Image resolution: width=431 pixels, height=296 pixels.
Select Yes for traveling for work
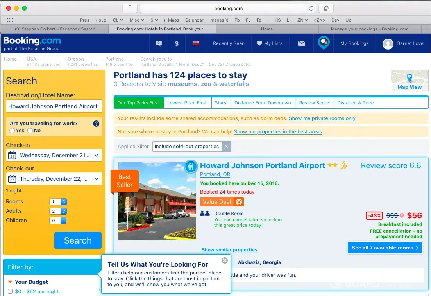tap(12, 131)
